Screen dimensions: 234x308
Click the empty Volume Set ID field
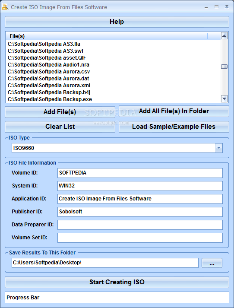pyautogui.click(x=140, y=238)
